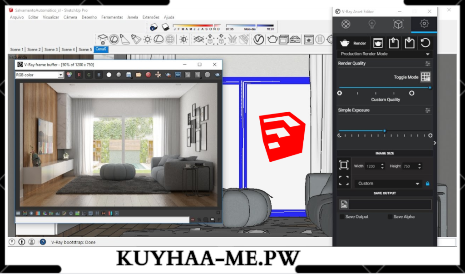
Task: Adjust the Simple Exposure slider
Action: click(x=385, y=130)
